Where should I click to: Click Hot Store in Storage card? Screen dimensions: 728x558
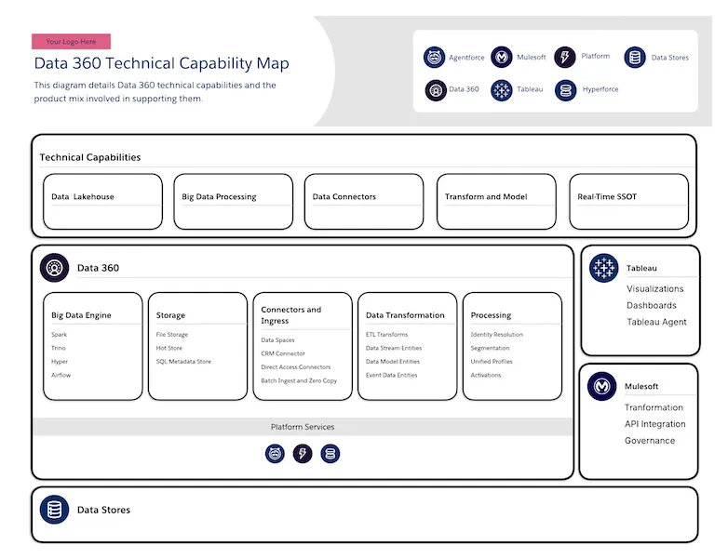(169, 348)
